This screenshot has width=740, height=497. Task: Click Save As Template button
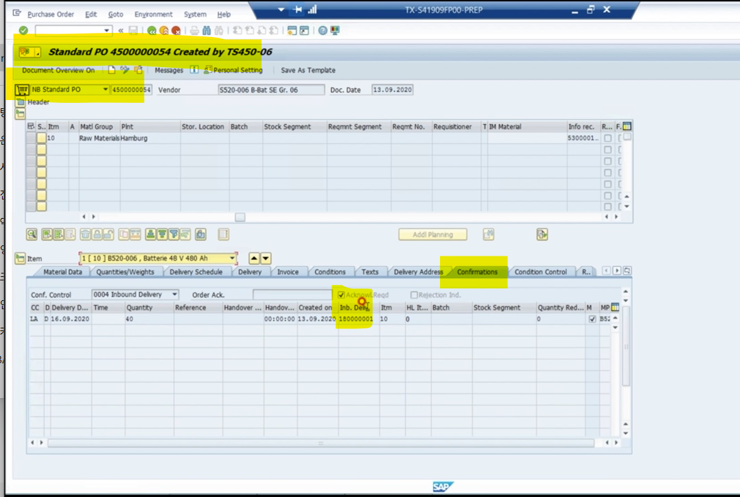point(308,70)
